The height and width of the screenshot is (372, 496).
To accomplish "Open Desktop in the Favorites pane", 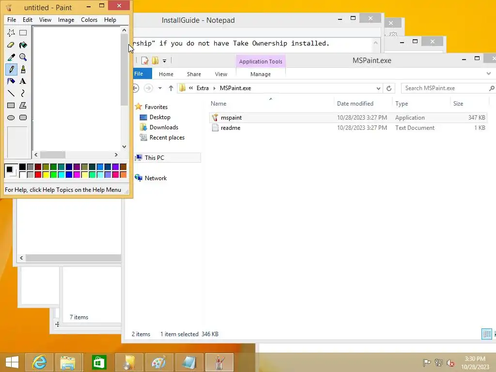I will pos(160,117).
